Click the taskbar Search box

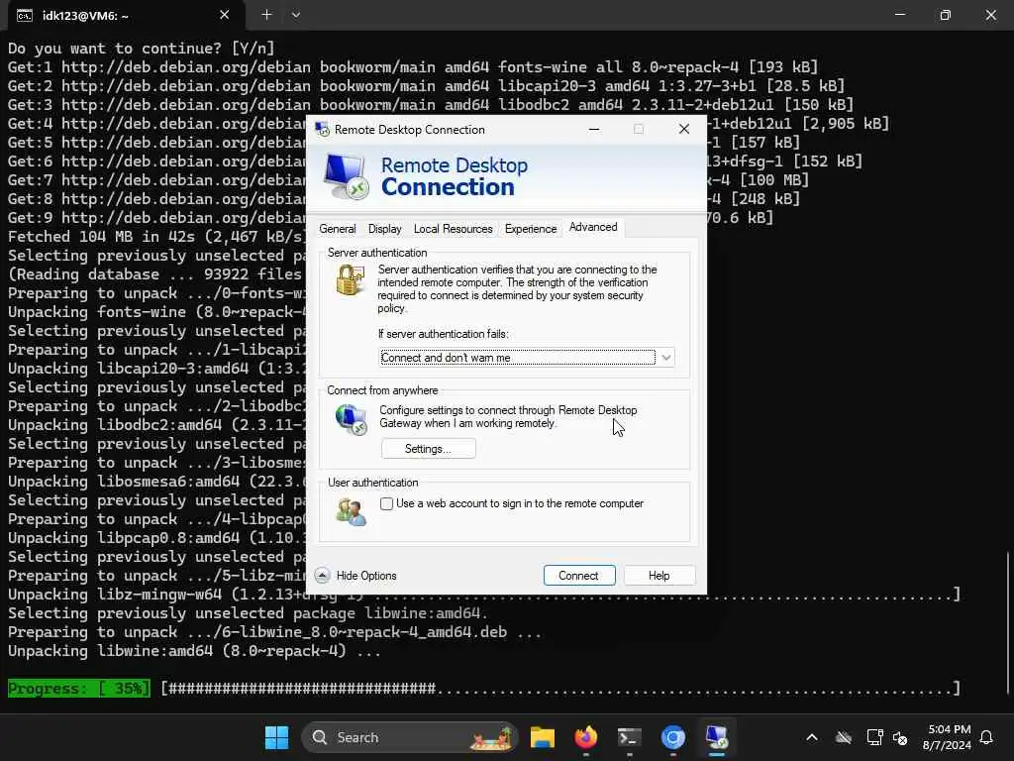point(409,737)
